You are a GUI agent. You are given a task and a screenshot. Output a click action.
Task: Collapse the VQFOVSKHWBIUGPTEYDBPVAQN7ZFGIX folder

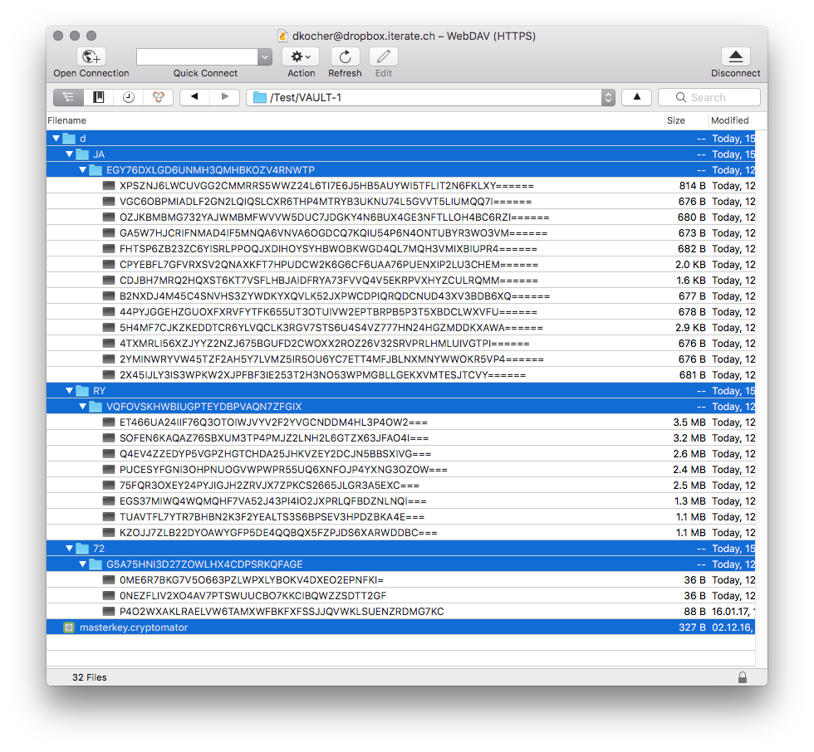click(82, 407)
